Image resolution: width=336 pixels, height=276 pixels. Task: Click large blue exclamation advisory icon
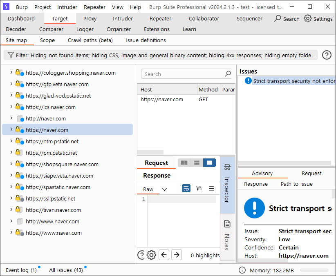coord(254,208)
